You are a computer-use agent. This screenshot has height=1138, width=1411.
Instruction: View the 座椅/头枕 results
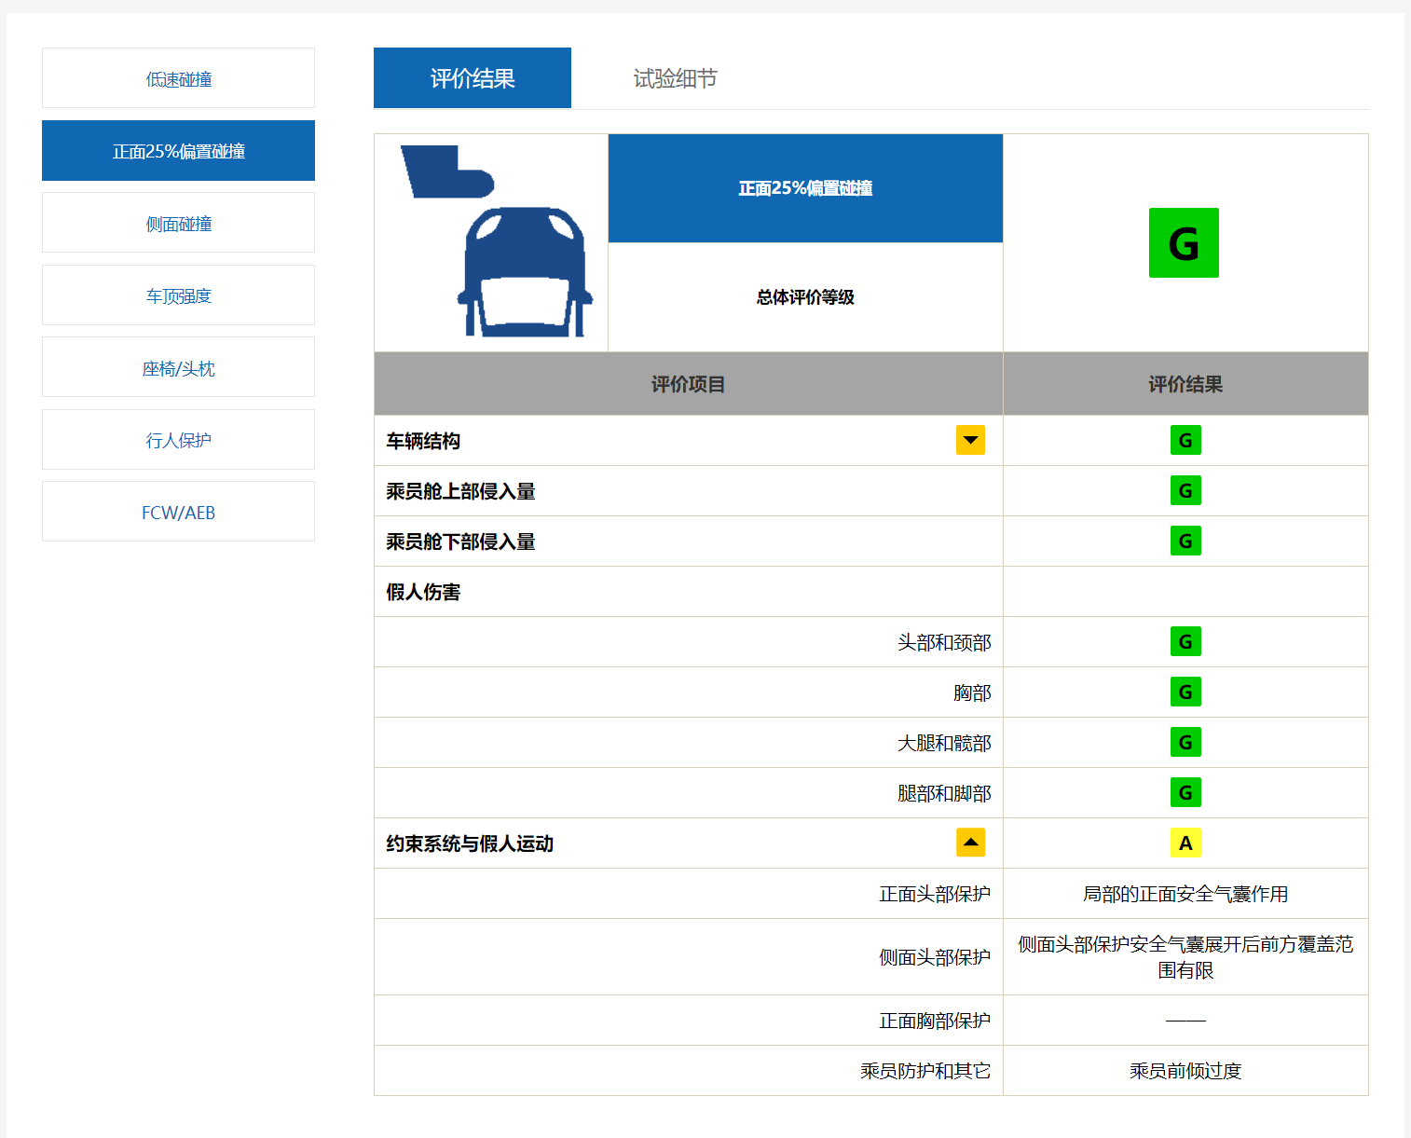point(177,367)
